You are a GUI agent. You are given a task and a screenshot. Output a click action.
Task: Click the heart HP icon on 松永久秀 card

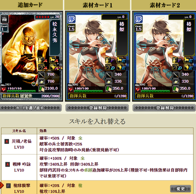coord(3,90)
